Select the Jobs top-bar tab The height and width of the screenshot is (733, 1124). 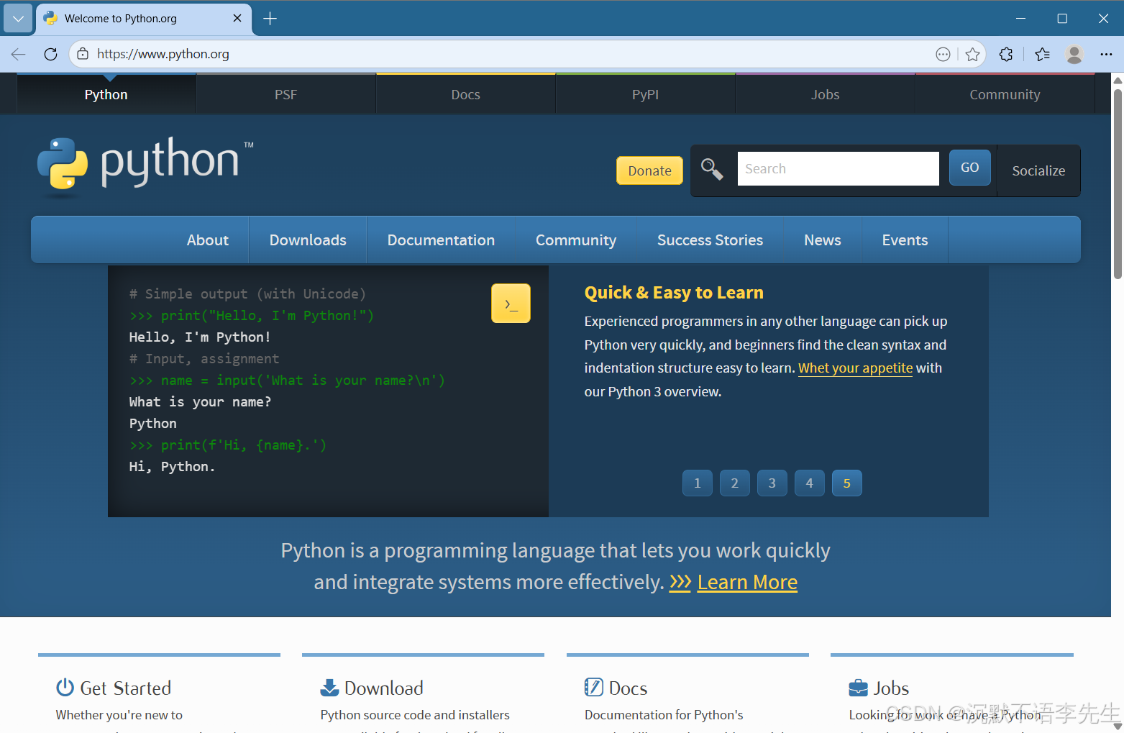pyautogui.click(x=826, y=94)
